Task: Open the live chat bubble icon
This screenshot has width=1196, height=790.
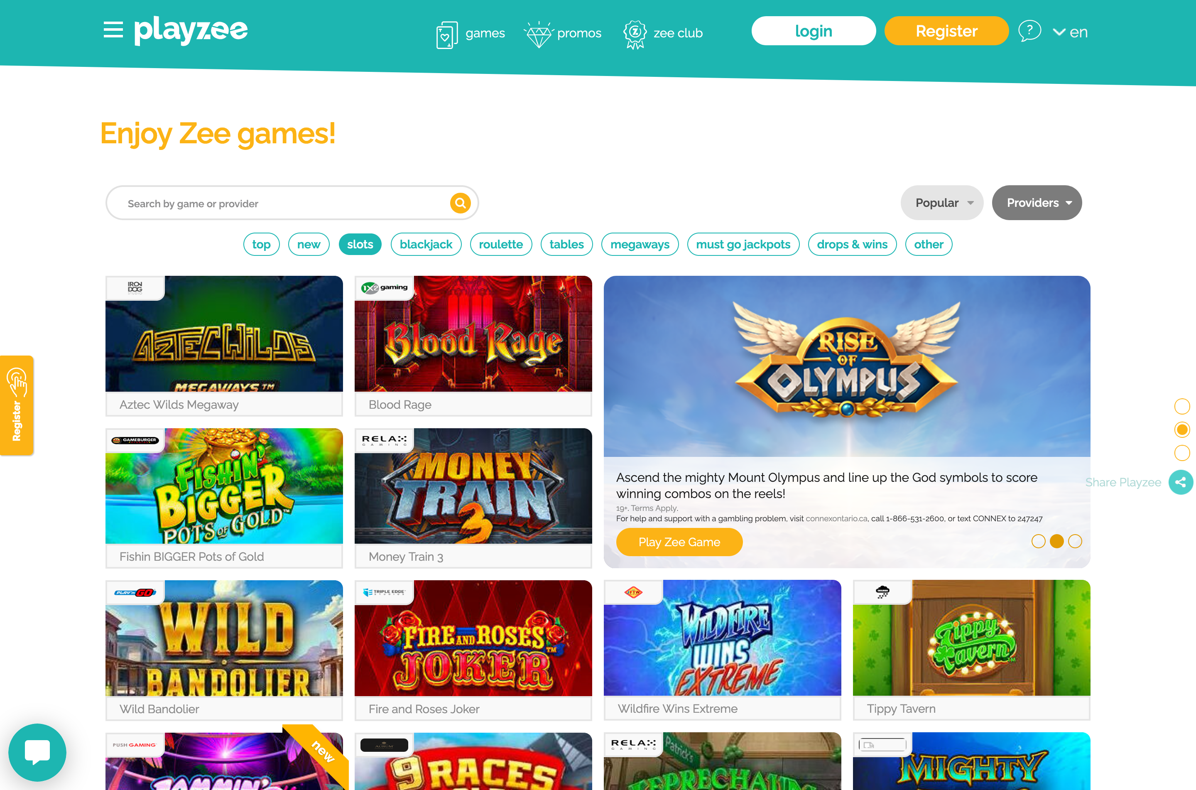Action: 37,752
